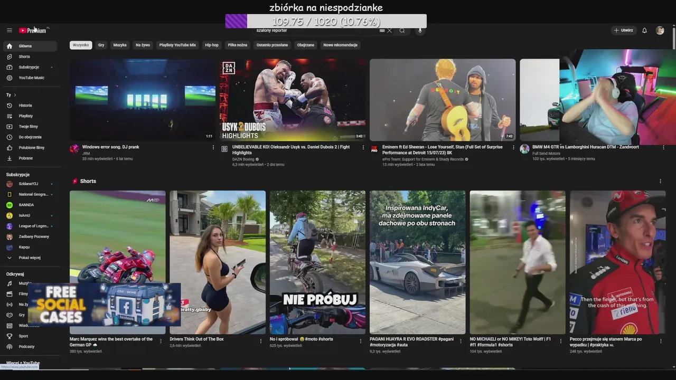Play the Toto Wolff F1 short thumbnail

(518, 262)
